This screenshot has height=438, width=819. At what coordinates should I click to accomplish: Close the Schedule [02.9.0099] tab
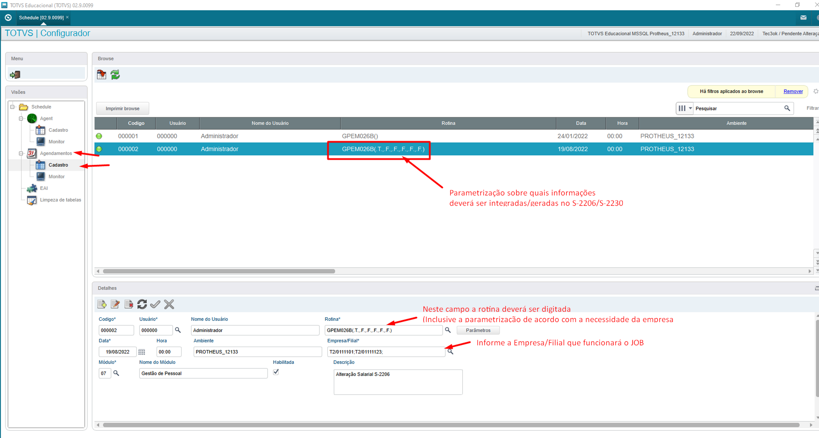click(67, 17)
